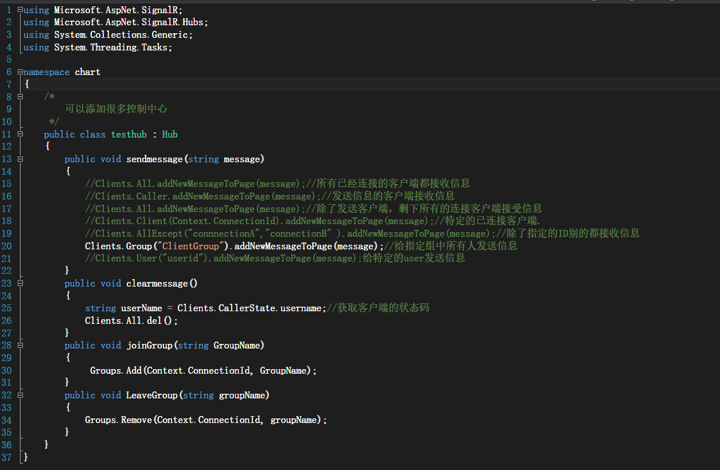Collapse the sendmessage method

[21, 159]
